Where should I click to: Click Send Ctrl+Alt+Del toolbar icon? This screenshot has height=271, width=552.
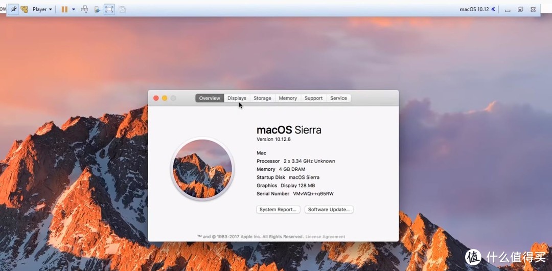click(x=84, y=10)
